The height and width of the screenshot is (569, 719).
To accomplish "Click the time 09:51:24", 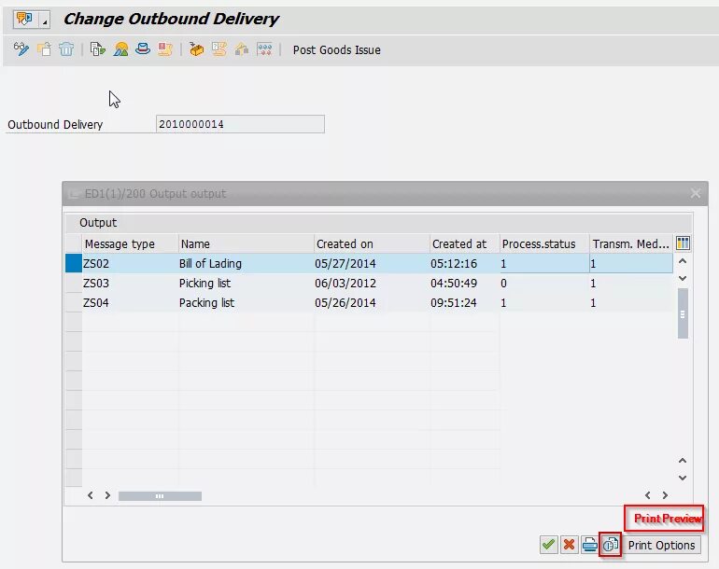I will pos(454,303).
